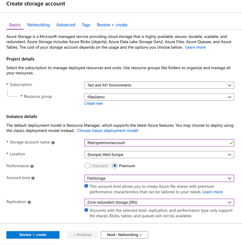Click the Next : Networking button

click(x=124, y=235)
